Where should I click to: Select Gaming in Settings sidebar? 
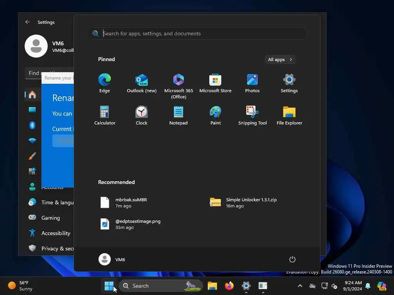coord(44,218)
